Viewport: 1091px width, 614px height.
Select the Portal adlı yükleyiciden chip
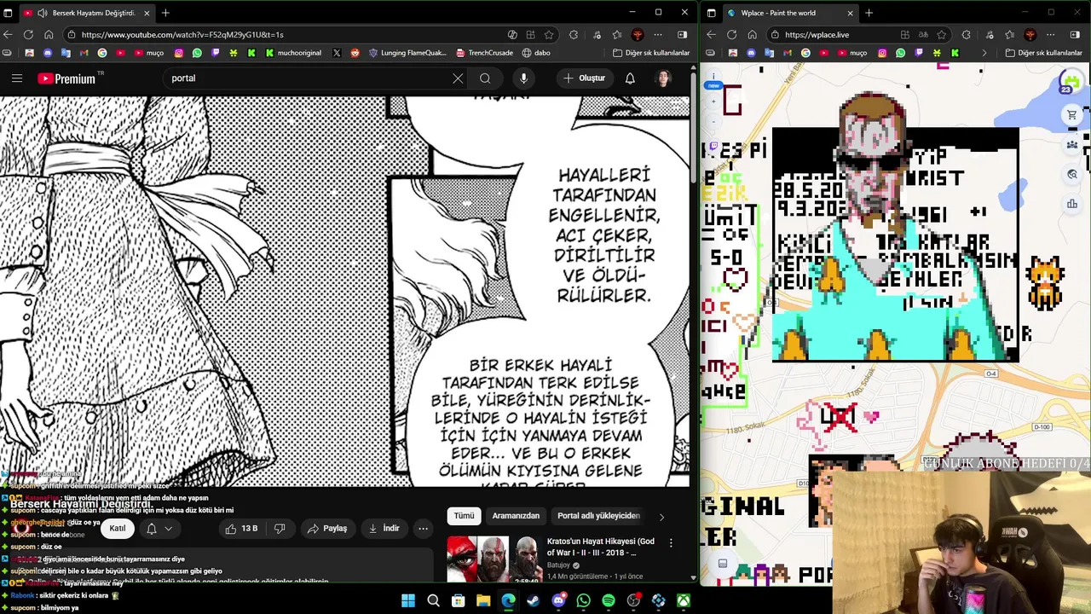598,516
